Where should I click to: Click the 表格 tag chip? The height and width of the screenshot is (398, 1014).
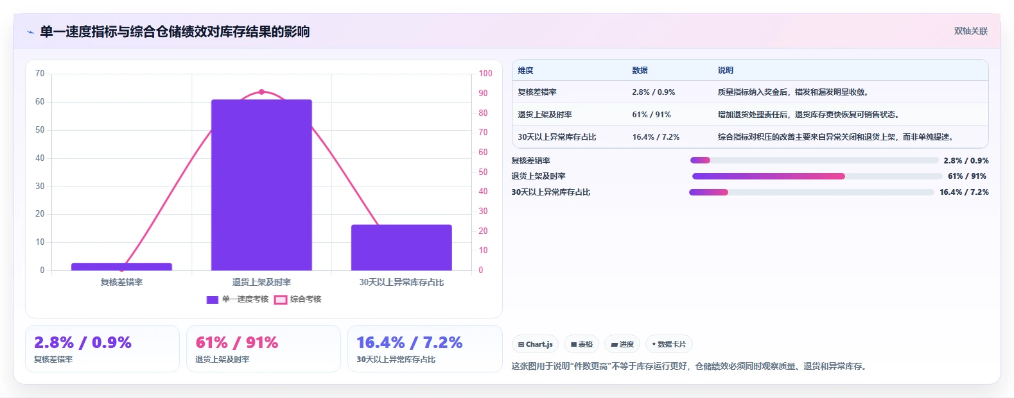pyautogui.click(x=582, y=344)
